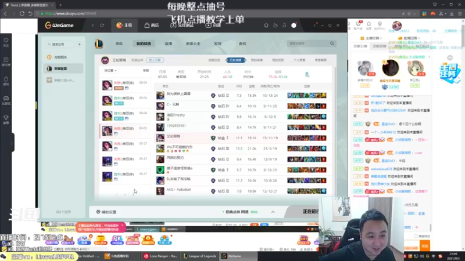This screenshot has height=261, width=465.
Task: Open the download icon in the WeGame header
Action: point(284,26)
